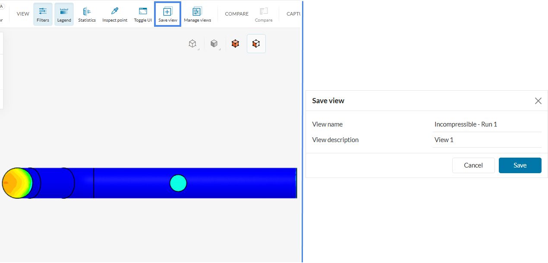Image resolution: width=548 pixels, height=263 pixels.
Task: Click the View name input field
Action: pos(487,124)
